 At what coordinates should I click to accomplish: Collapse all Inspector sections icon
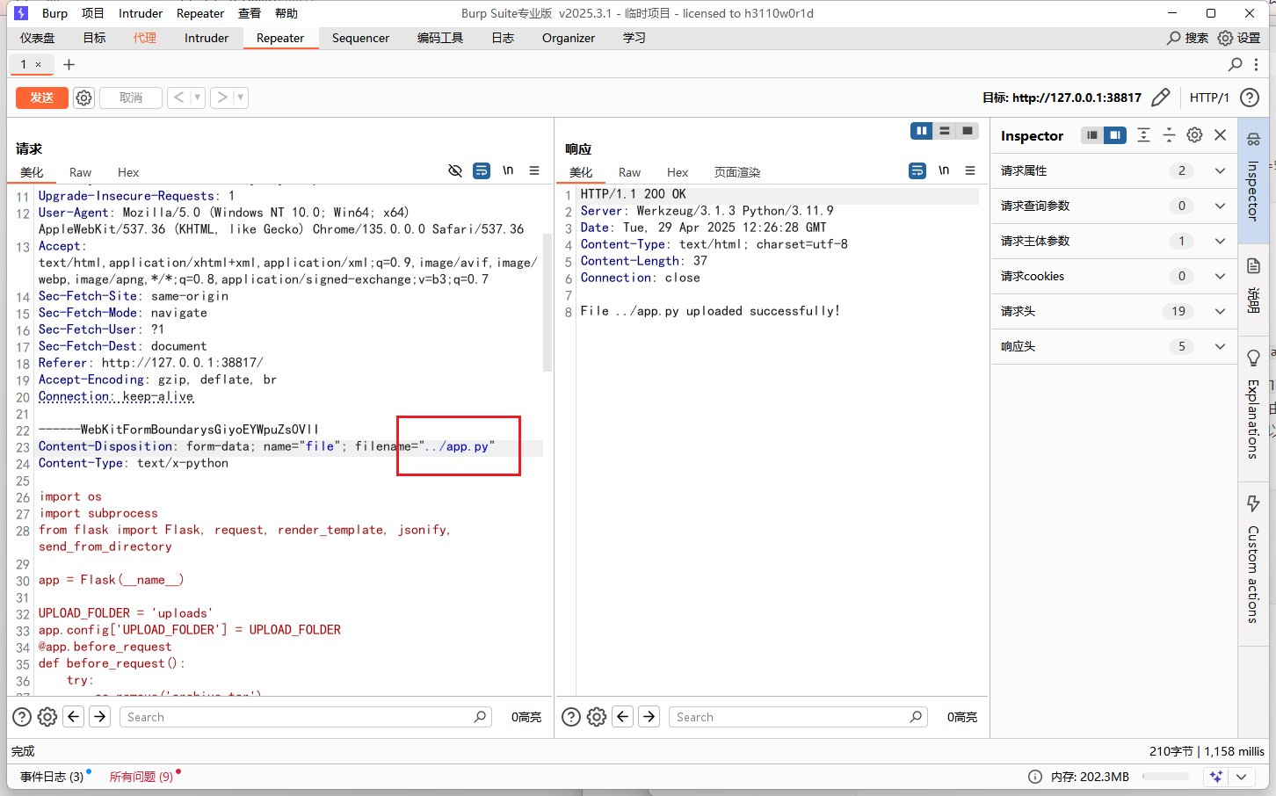1169,135
